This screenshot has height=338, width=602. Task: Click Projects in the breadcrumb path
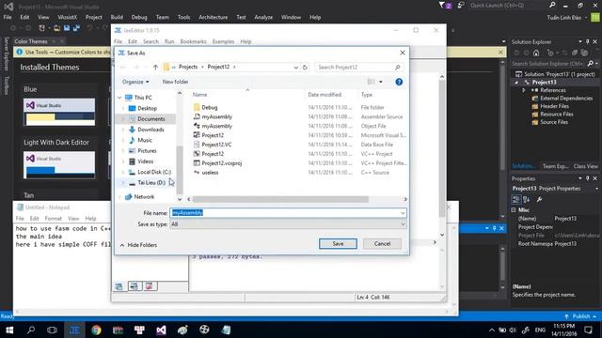click(188, 67)
